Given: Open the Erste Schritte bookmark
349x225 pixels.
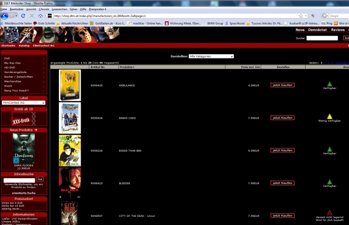Looking at the screenshot, I should 44,23.
